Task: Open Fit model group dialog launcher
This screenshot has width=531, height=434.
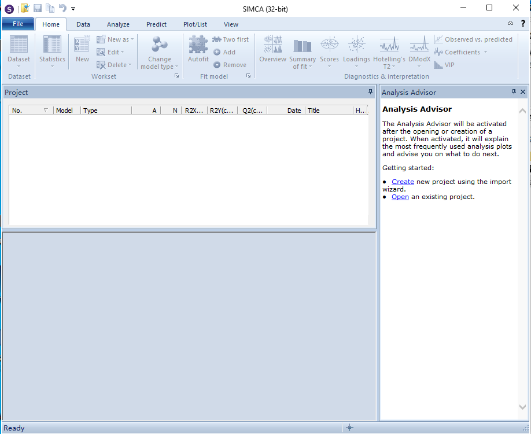Action: click(x=249, y=76)
